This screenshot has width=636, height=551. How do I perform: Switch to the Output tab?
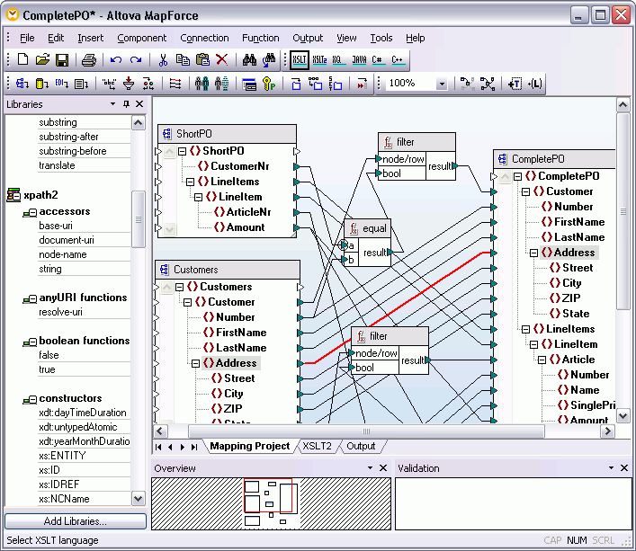pyautogui.click(x=361, y=446)
